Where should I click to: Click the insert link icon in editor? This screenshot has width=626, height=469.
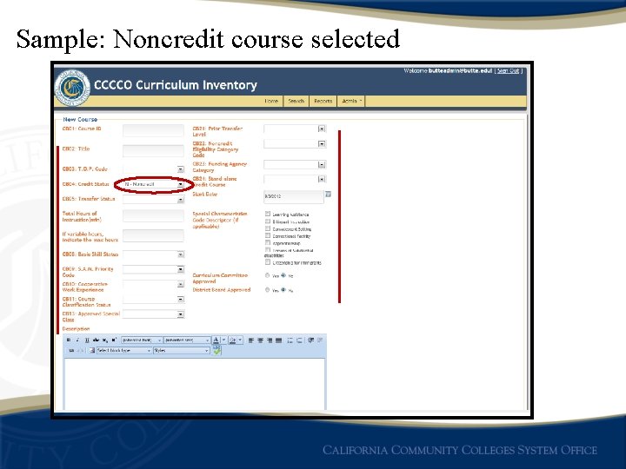coord(71,351)
